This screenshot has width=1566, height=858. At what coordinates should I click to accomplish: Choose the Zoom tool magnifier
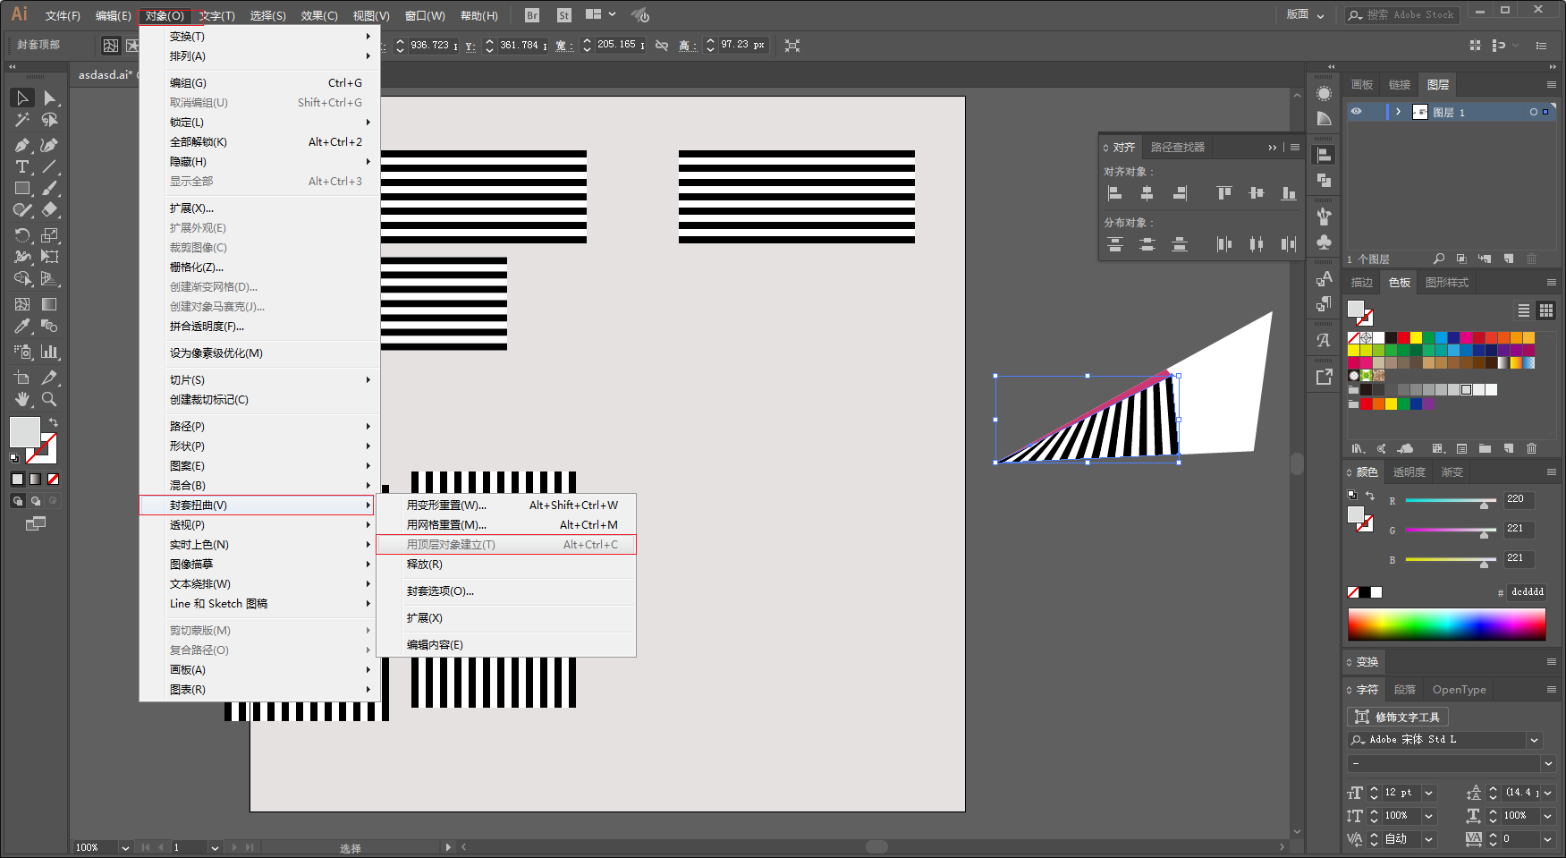click(49, 399)
